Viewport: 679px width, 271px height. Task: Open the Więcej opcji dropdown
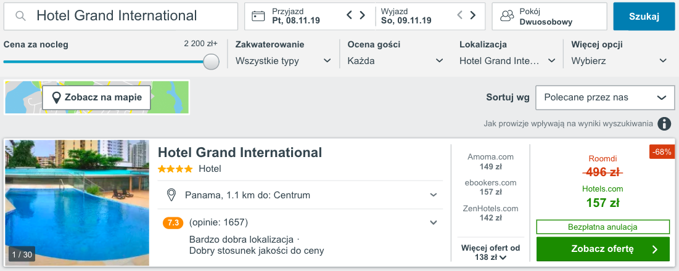[x=619, y=61]
